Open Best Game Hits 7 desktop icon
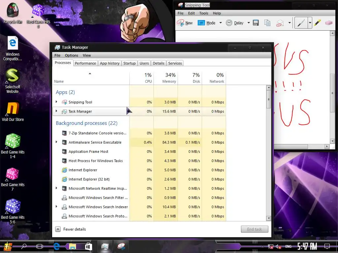This screenshot has height=253, width=338. (x=13, y=179)
